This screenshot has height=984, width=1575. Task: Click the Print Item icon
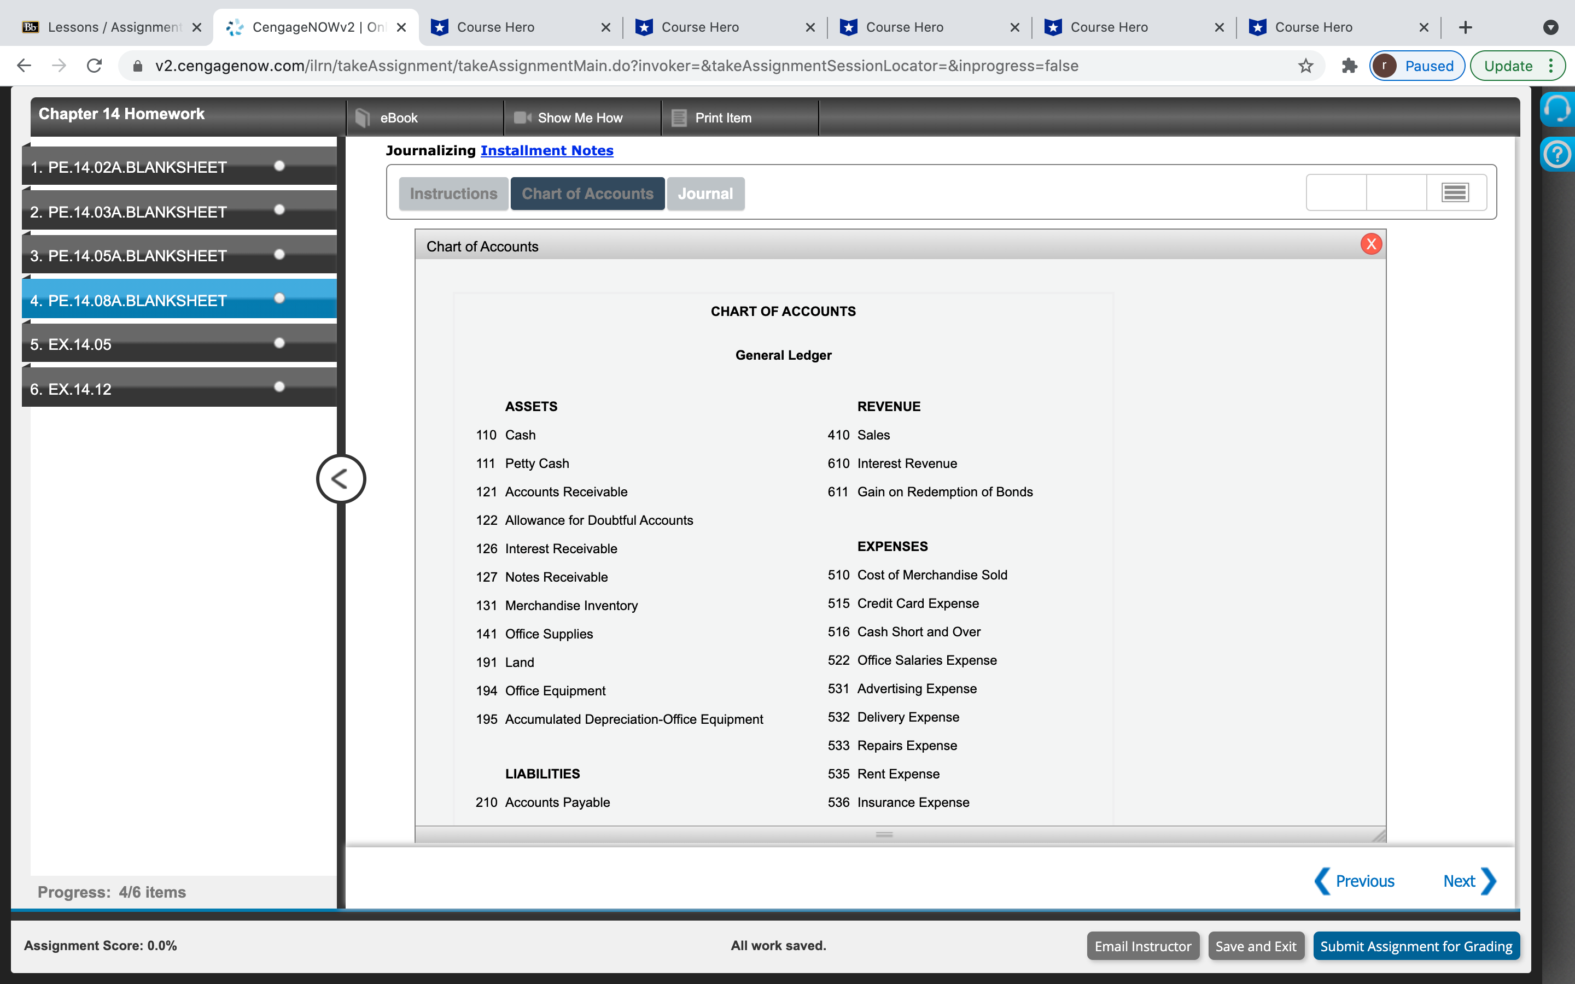[679, 118]
